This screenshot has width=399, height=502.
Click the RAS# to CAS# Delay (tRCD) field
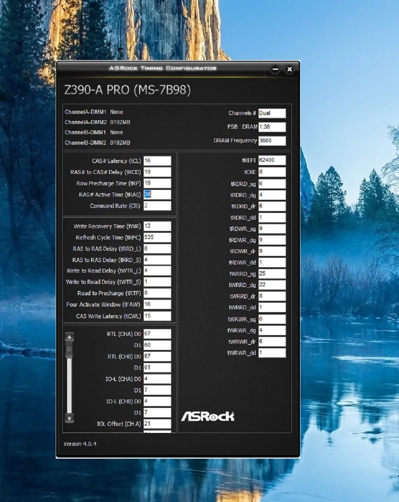point(157,172)
